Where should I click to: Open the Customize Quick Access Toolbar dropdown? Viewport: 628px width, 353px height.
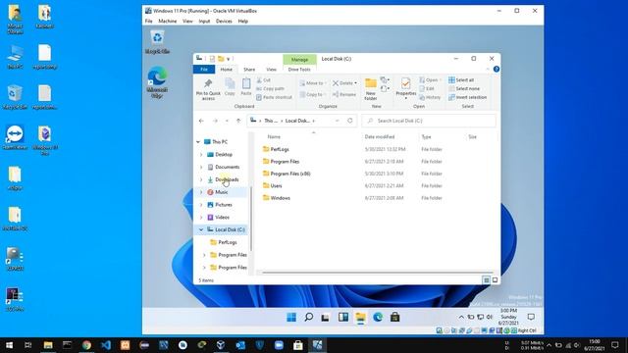(229, 59)
